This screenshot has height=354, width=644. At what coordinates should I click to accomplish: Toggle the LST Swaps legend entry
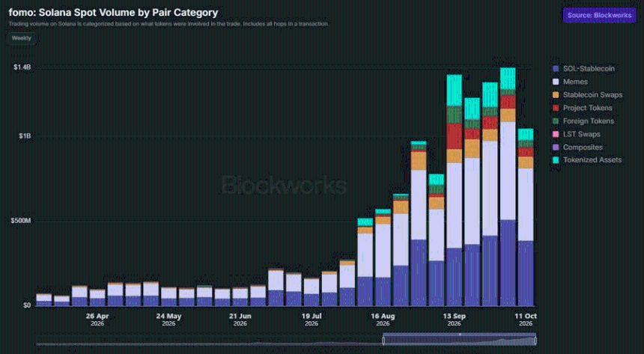click(577, 134)
